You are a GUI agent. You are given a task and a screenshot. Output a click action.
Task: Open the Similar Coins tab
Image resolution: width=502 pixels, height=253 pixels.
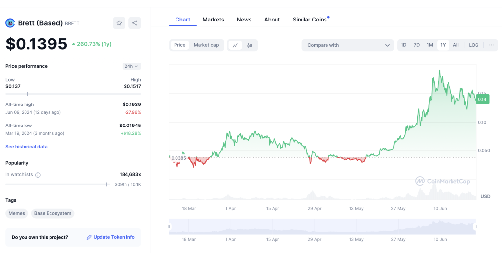click(x=310, y=20)
